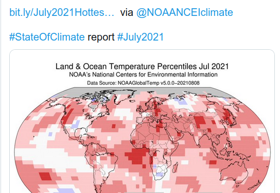
Task: Open the #July2021 hashtag
Action: (141, 37)
